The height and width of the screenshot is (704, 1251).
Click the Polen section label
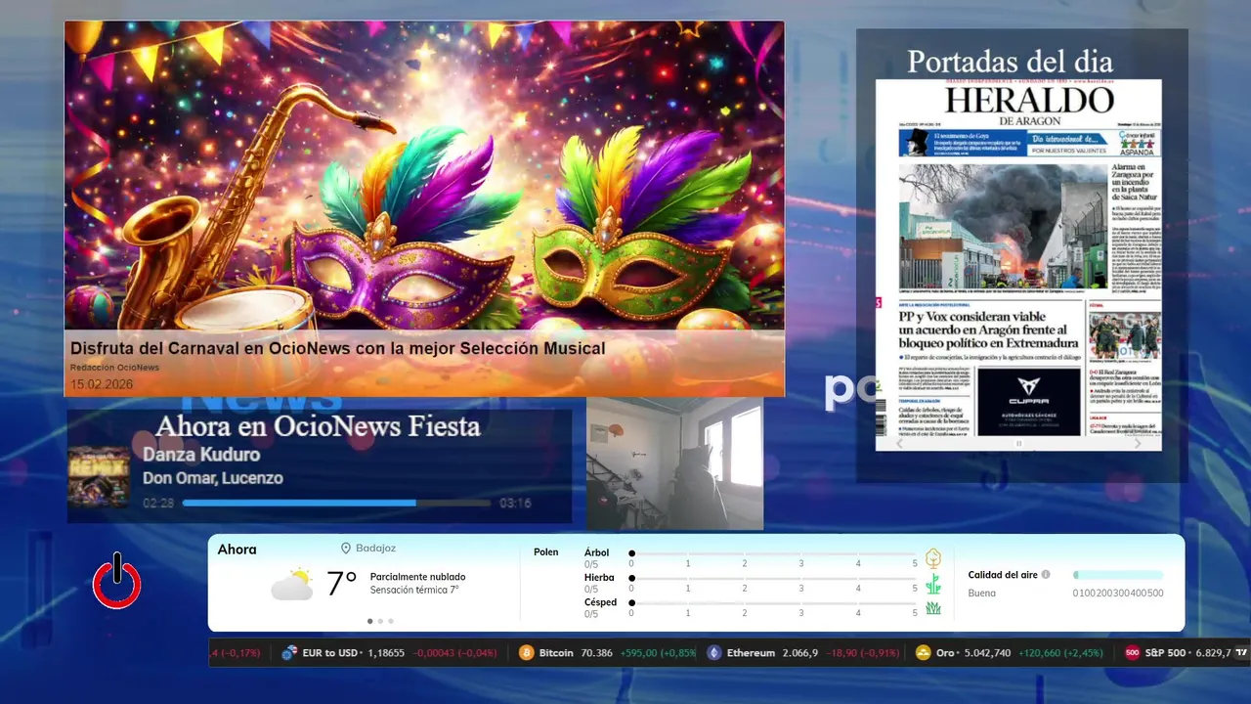click(546, 552)
